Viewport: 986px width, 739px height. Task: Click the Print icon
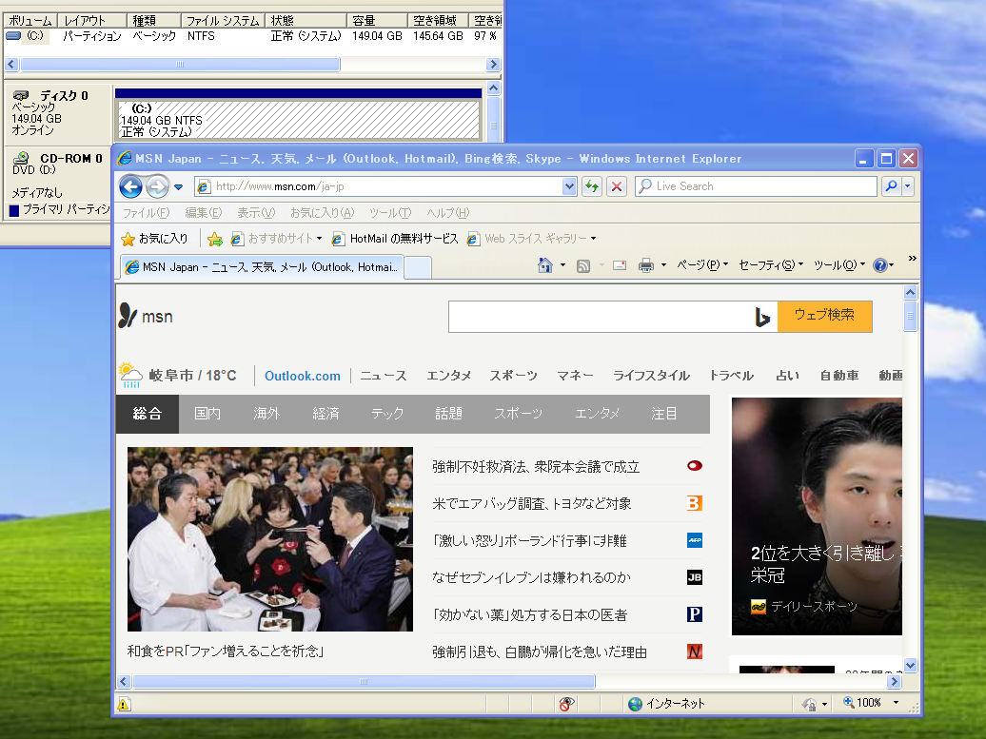(645, 264)
